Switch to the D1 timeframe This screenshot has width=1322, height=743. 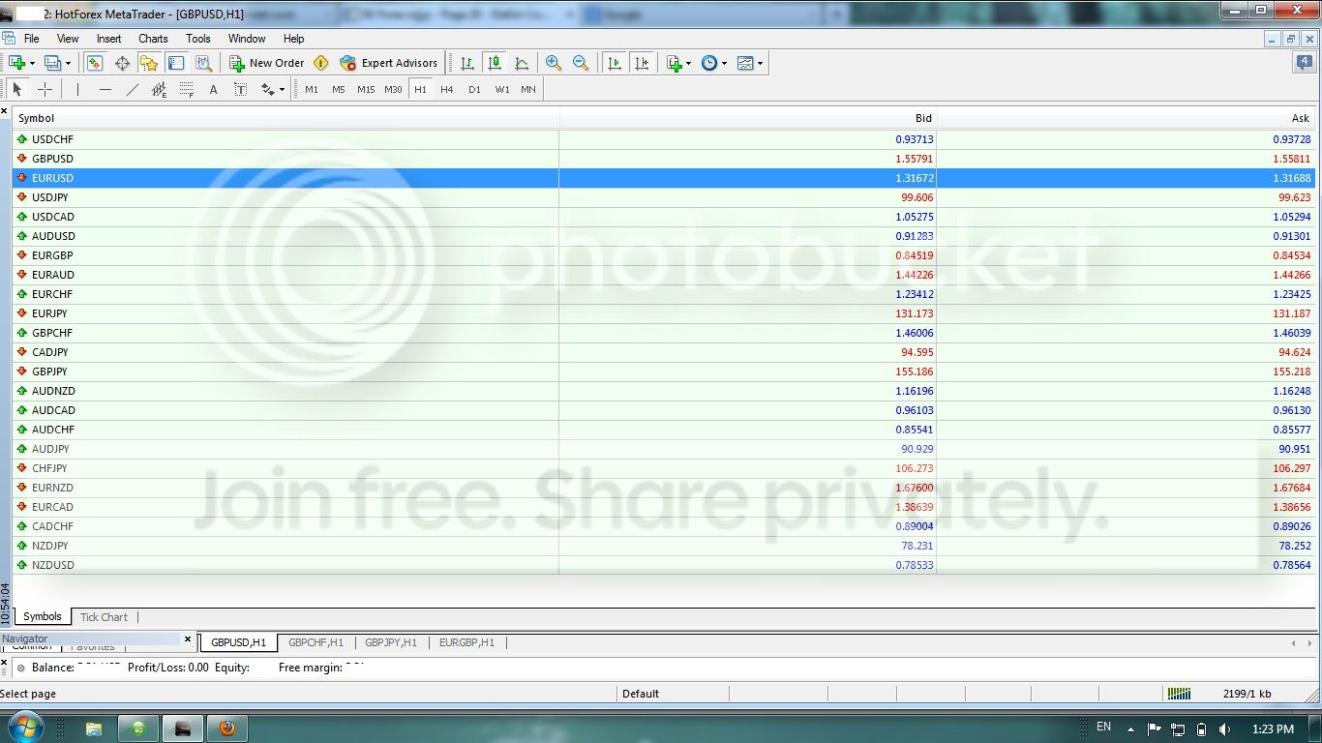pyautogui.click(x=474, y=89)
